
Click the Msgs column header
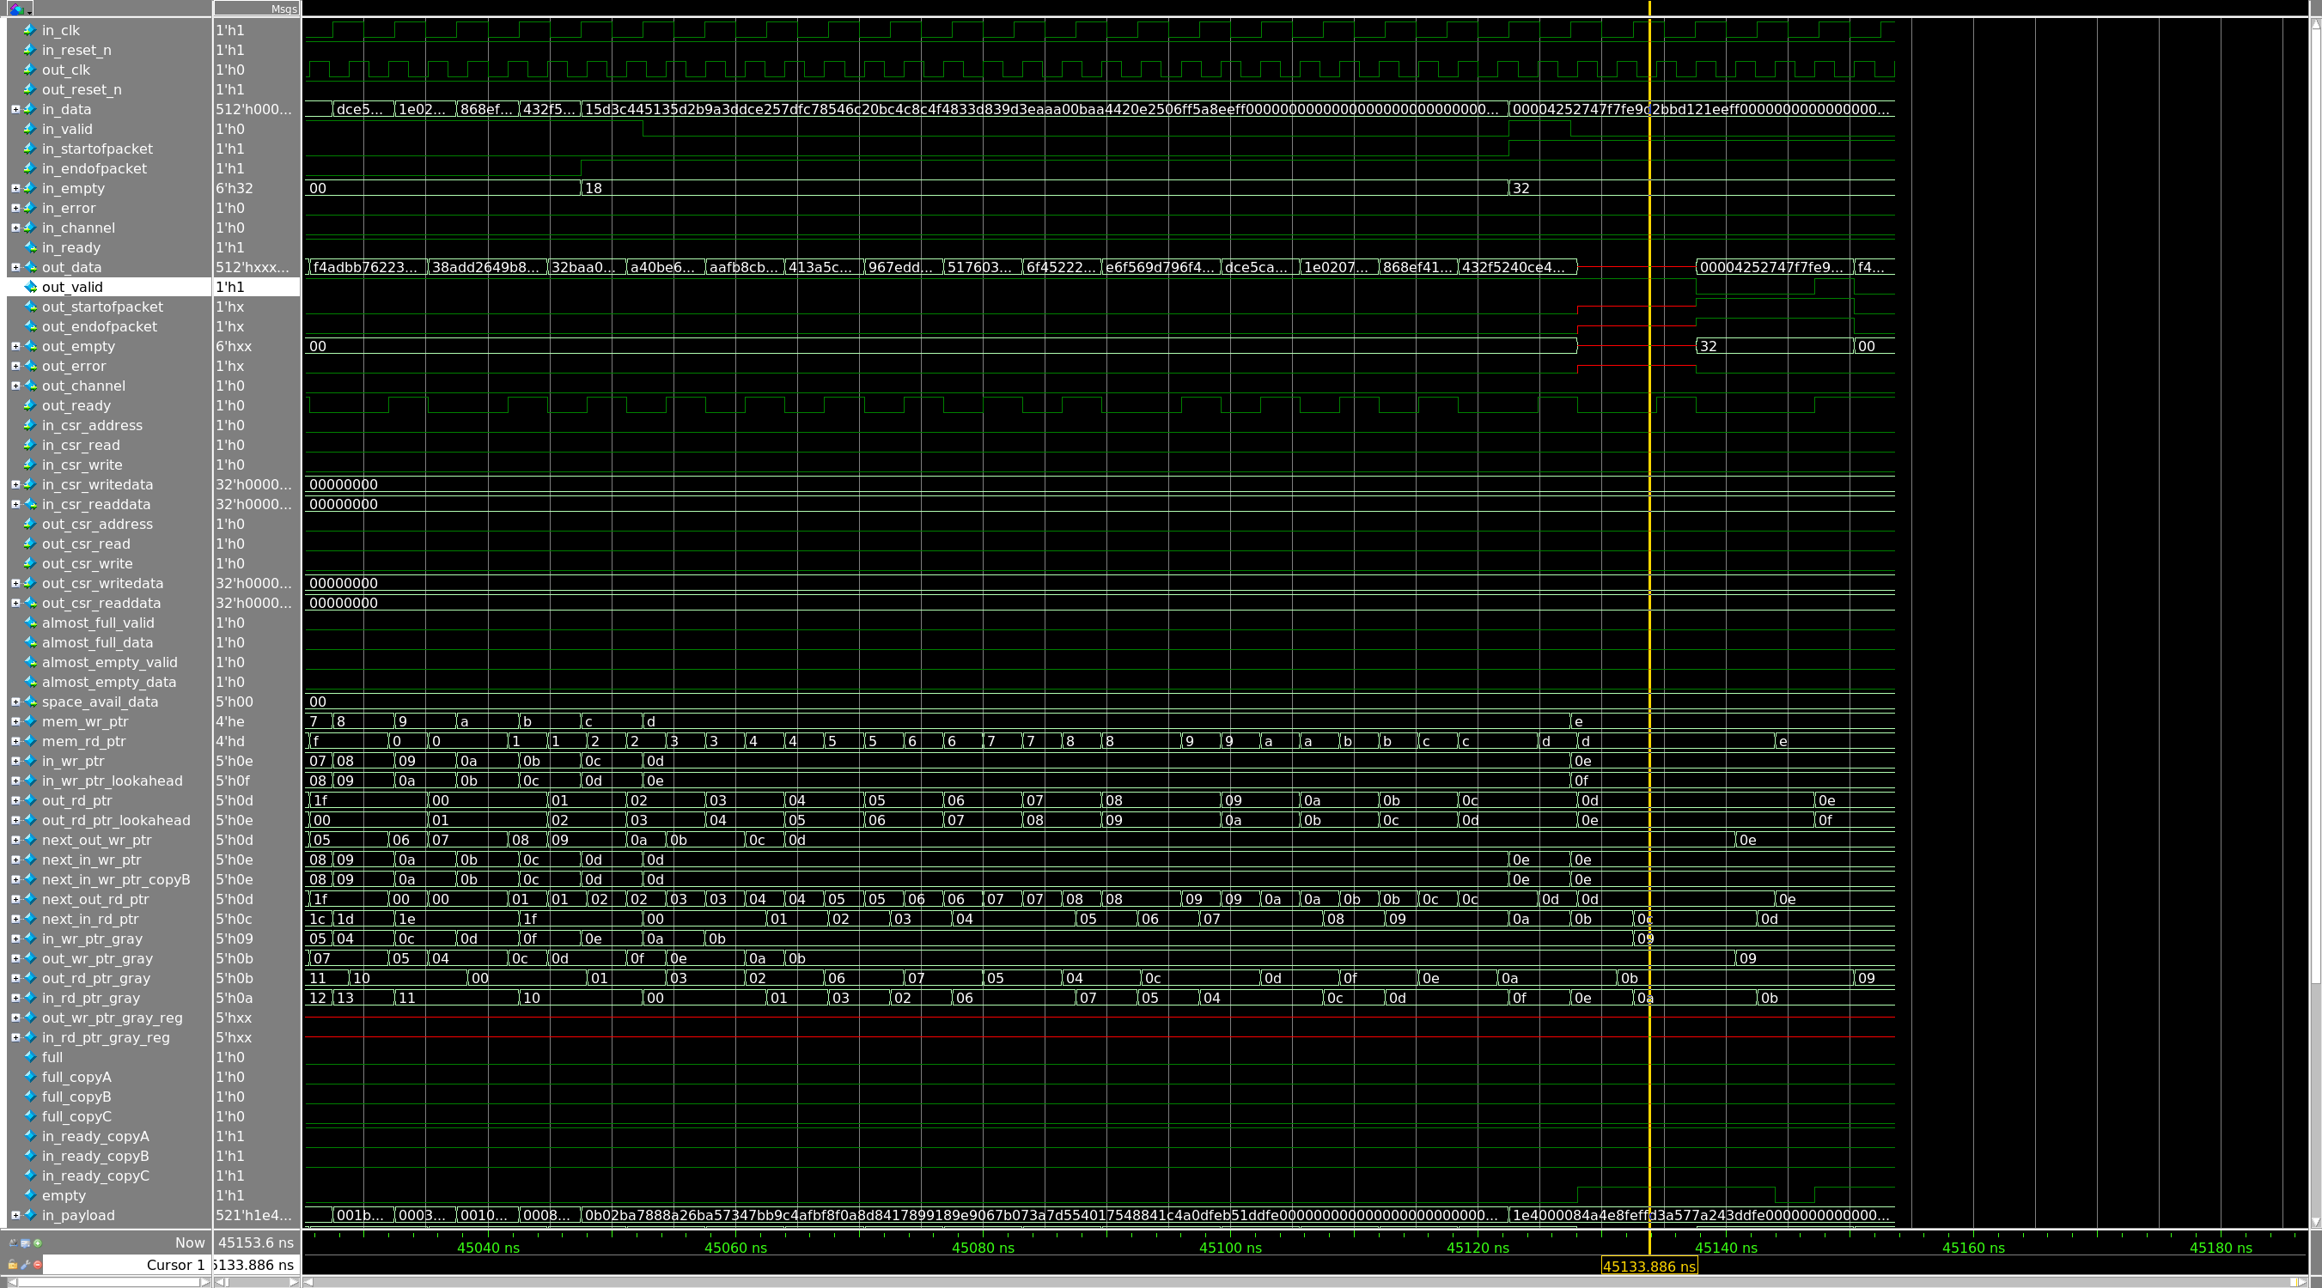coord(257,8)
